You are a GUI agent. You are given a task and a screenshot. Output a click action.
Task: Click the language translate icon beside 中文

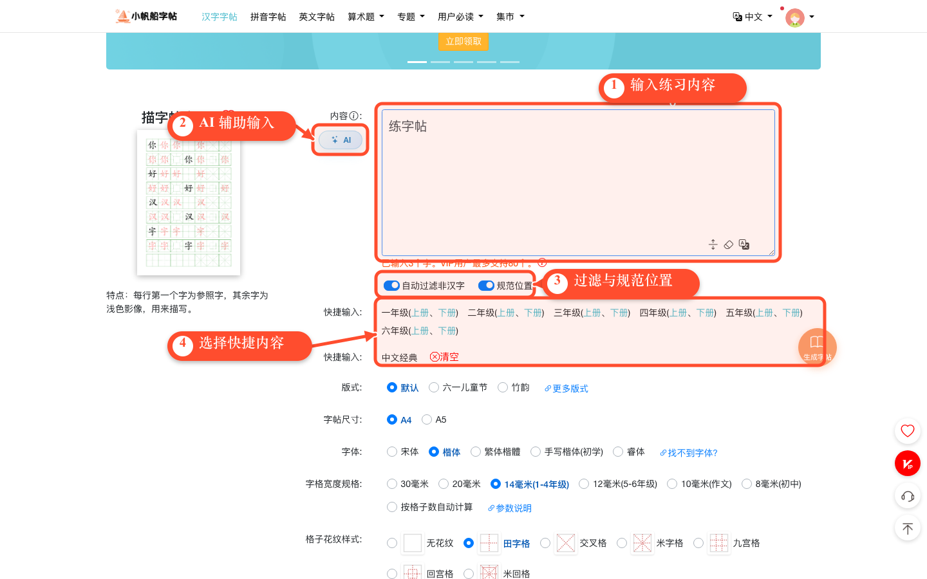[x=737, y=17]
